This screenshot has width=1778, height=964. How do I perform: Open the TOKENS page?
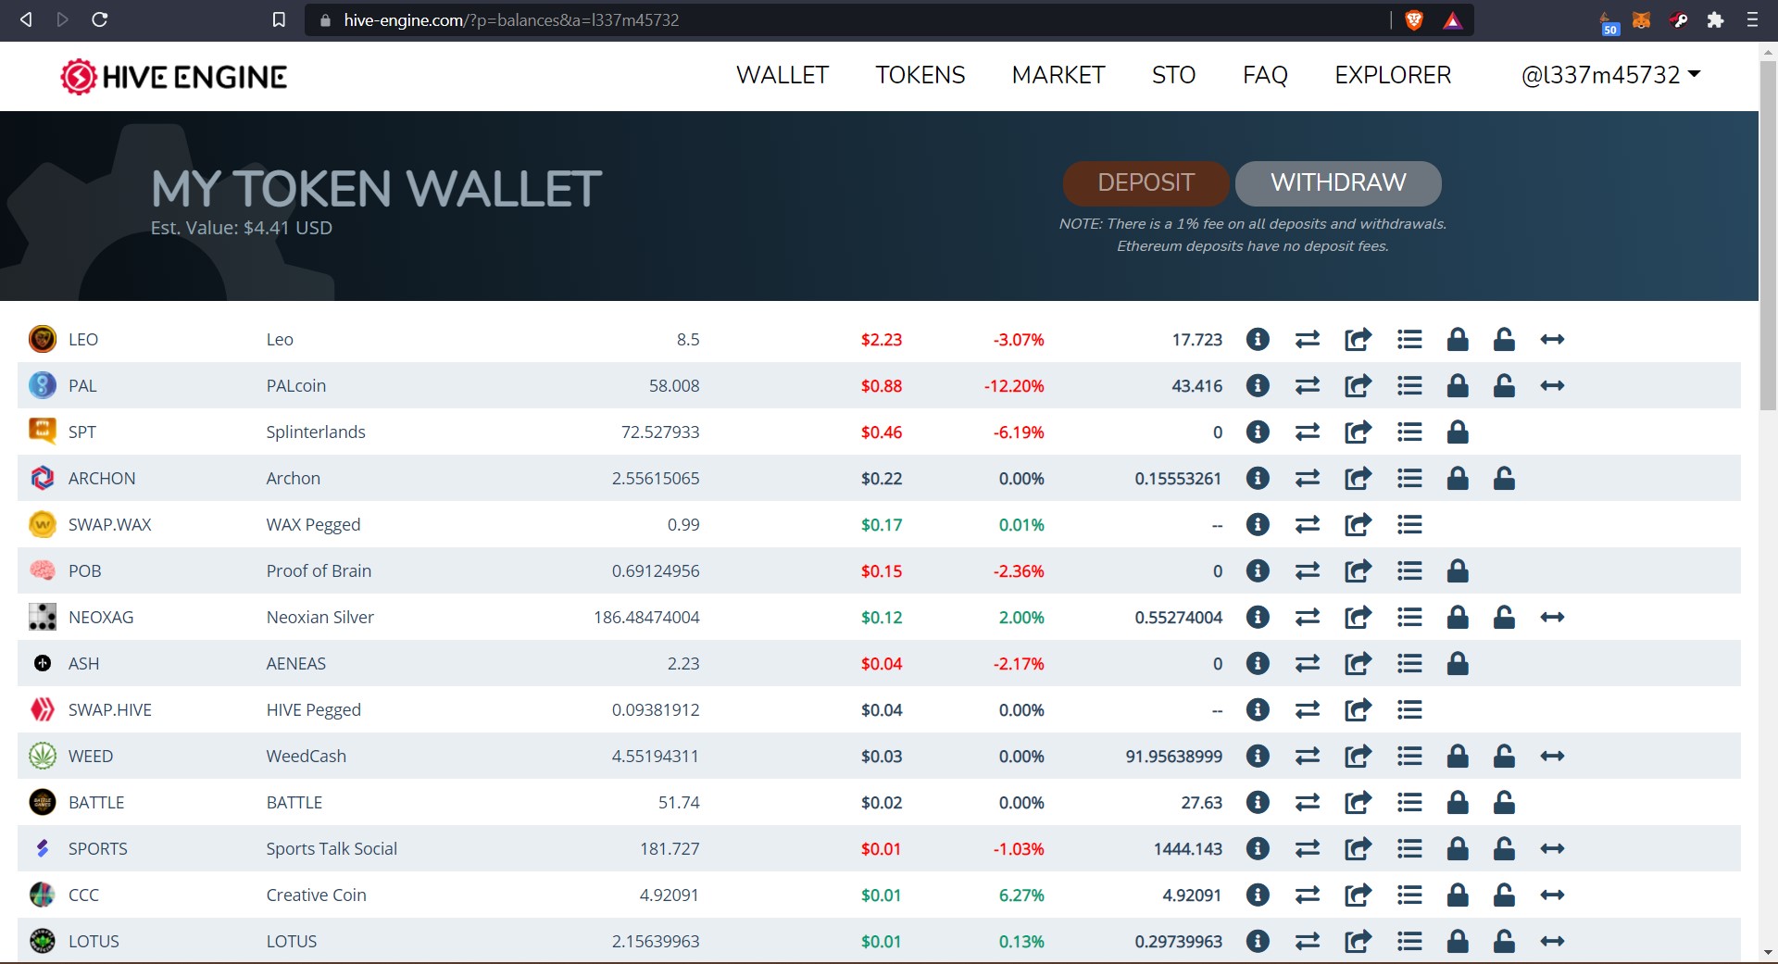tap(920, 75)
